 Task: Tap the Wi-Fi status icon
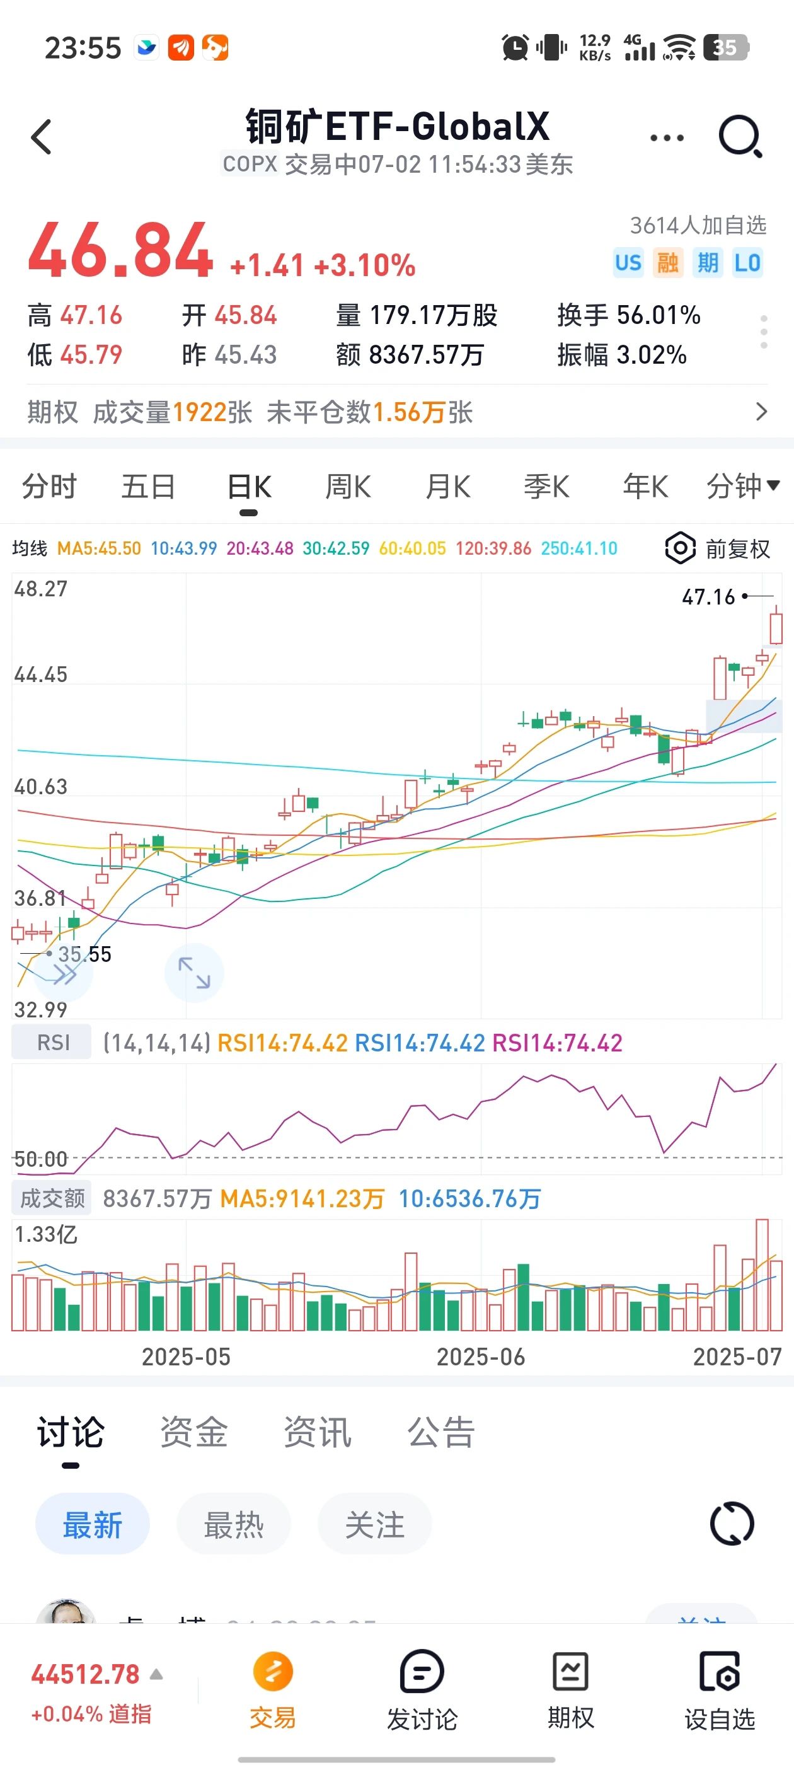click(x=679, y=47)
